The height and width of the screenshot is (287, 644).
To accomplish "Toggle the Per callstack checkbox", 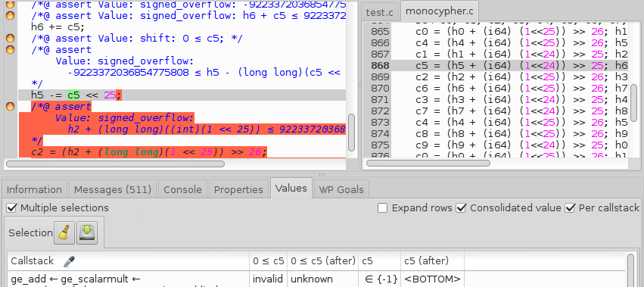I will pos(570,208).
